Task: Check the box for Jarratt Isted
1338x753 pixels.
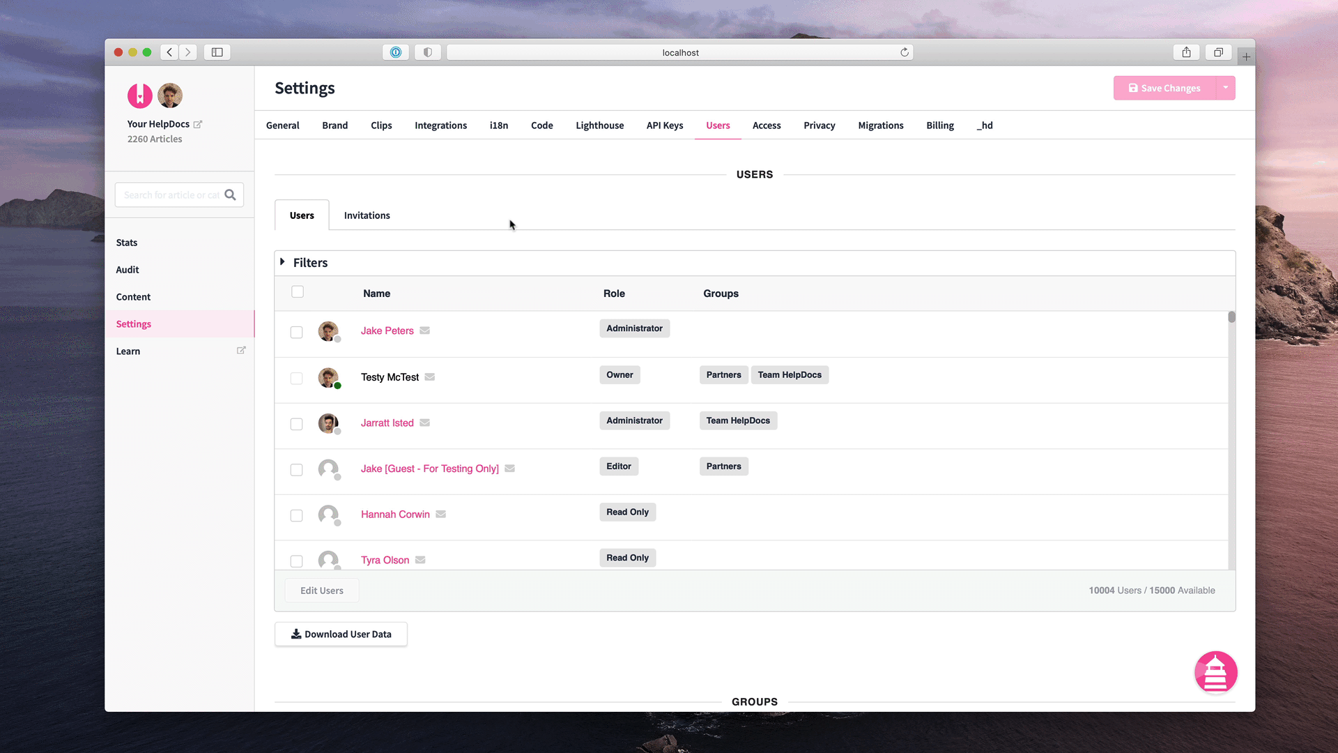Action: tap(296, 424)
